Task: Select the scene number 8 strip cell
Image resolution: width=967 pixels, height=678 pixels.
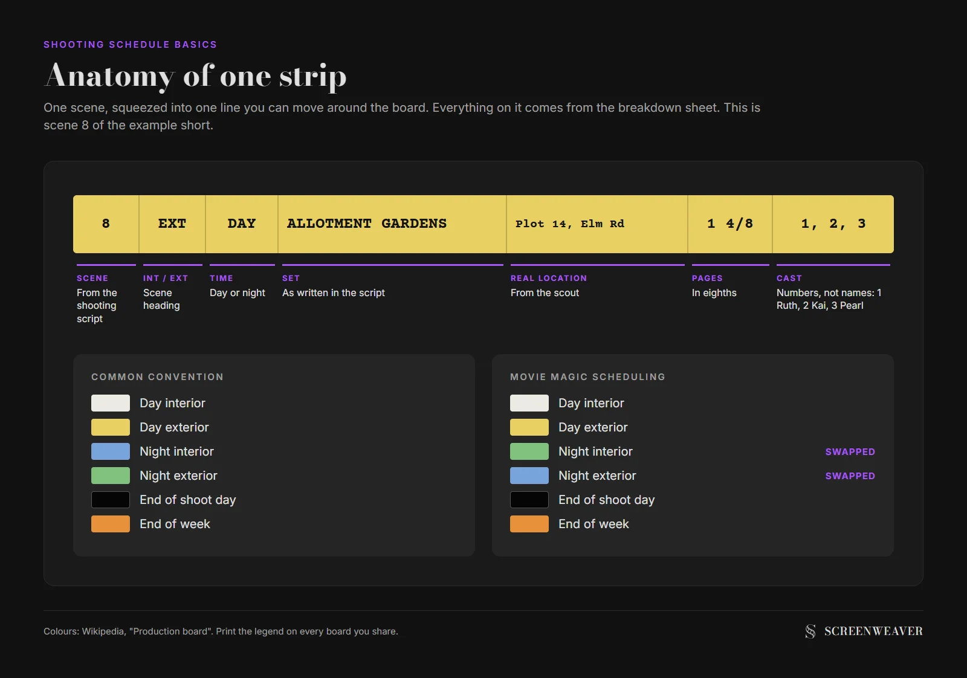Action: point(106,224)
